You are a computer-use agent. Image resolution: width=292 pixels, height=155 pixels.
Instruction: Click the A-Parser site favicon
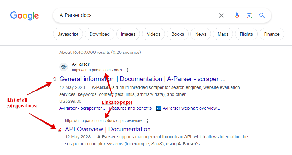coord(64,67)
